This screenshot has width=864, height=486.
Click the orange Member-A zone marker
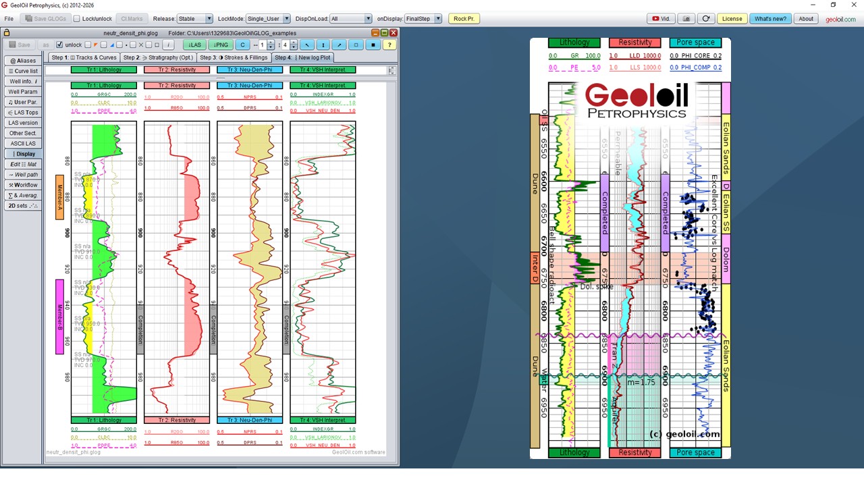(x=59, y=197)
